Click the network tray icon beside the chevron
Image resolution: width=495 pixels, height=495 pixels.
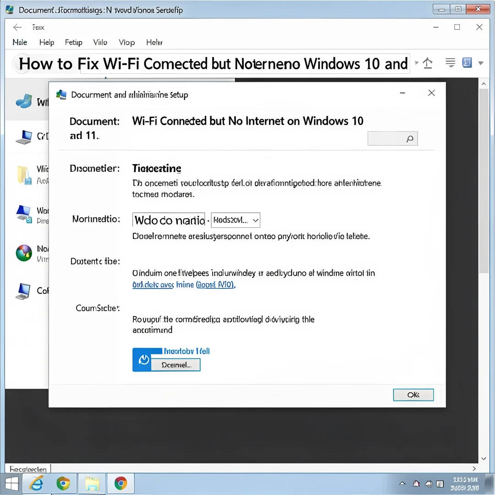[416, 484]
